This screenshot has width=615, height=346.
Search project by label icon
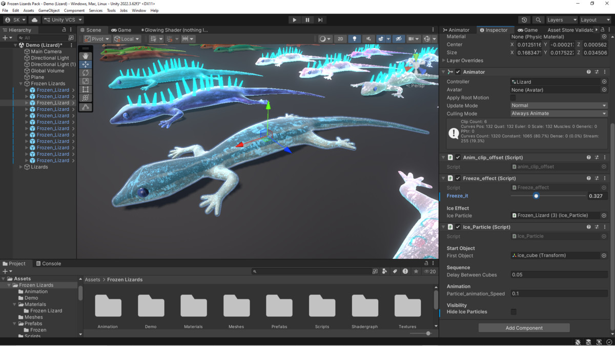click(x=395, y=272)
